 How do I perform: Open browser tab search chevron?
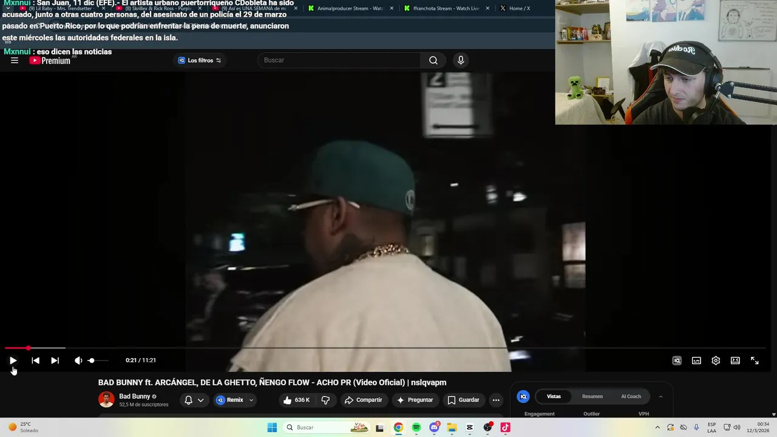point(8,8)
